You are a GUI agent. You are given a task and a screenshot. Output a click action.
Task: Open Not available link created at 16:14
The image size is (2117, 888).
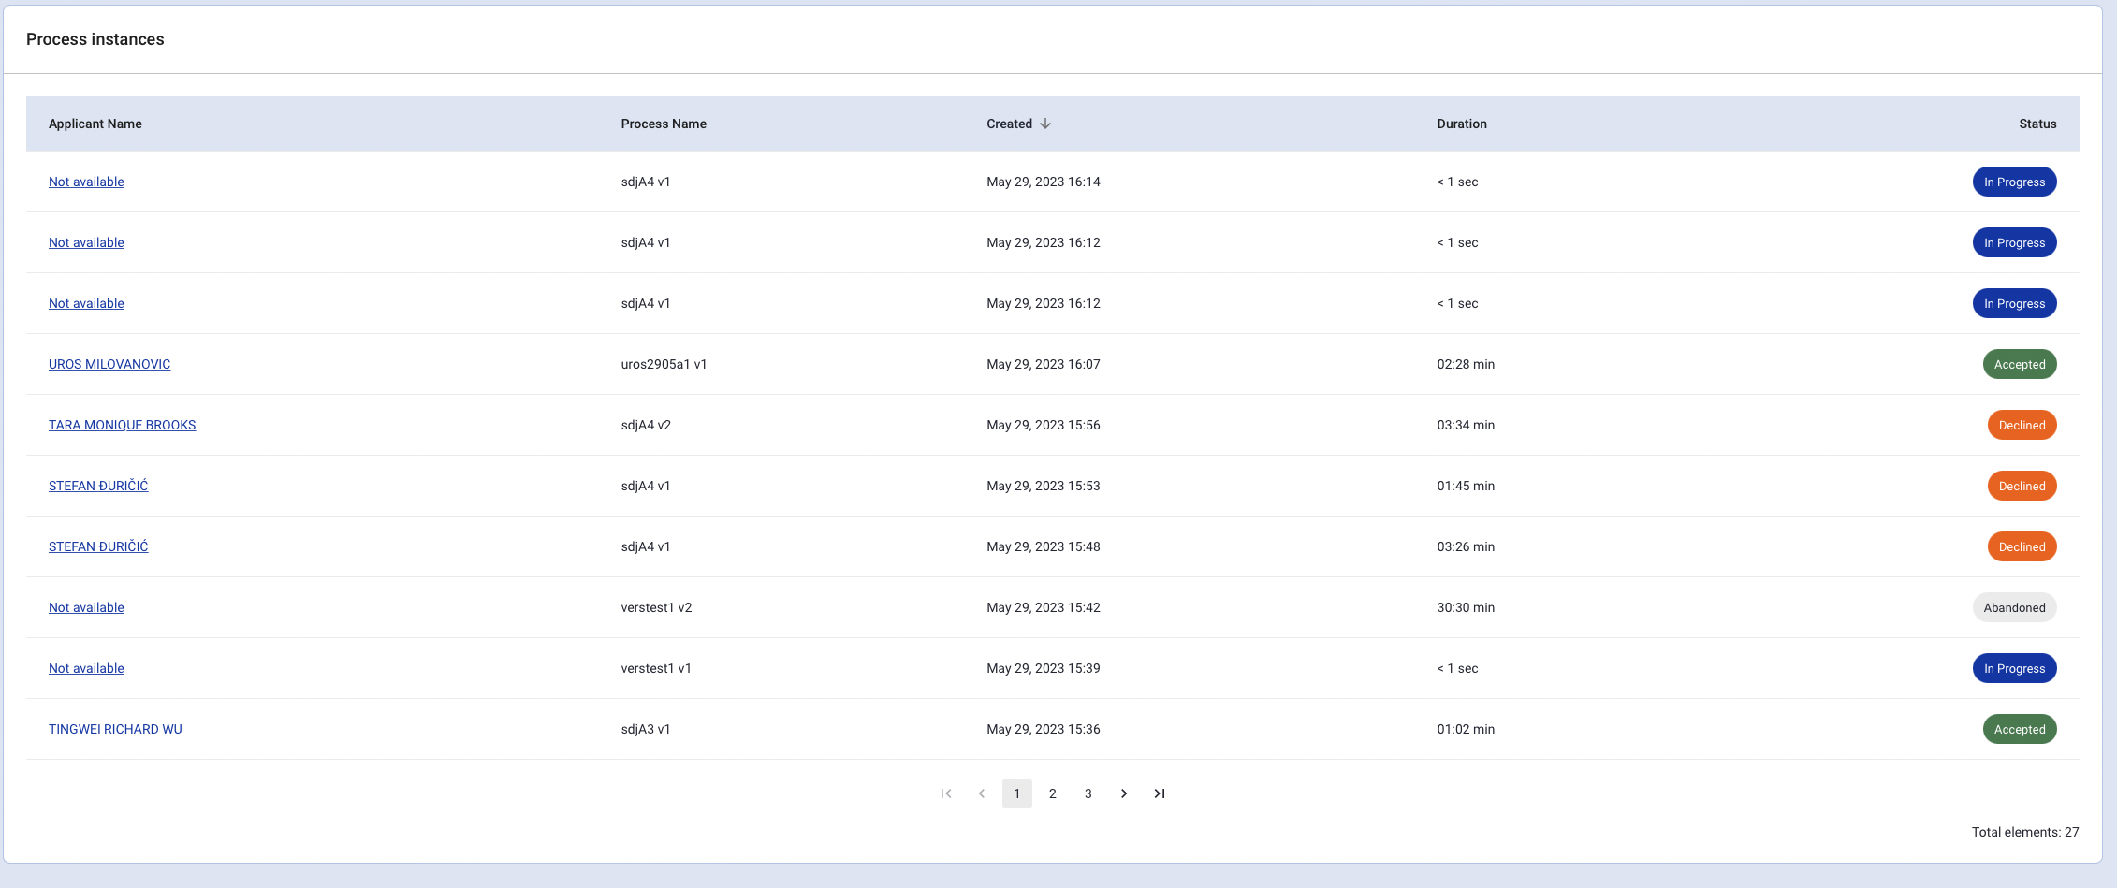[x=86, y=182]
